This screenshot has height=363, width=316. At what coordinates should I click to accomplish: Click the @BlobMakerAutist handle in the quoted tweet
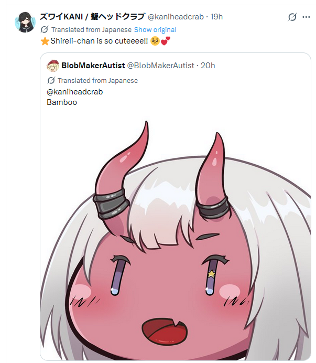tap(160, 66)
